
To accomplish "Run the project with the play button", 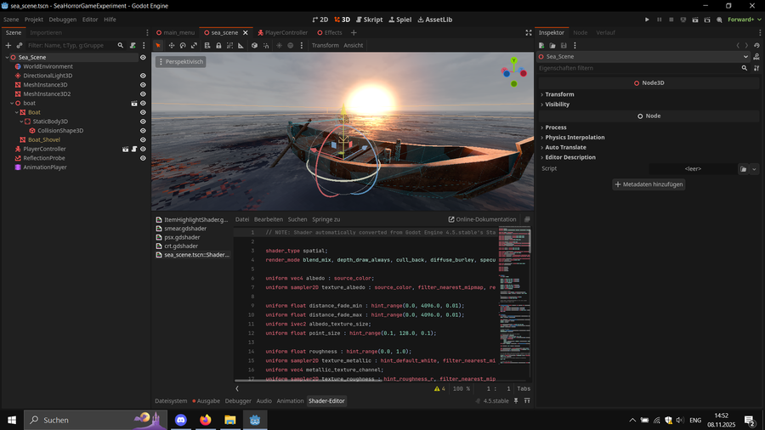I will [647, 20].
